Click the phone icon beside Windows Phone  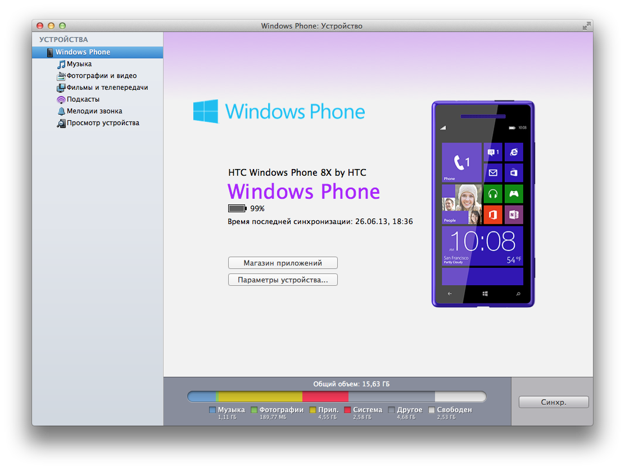coord(50,52)
